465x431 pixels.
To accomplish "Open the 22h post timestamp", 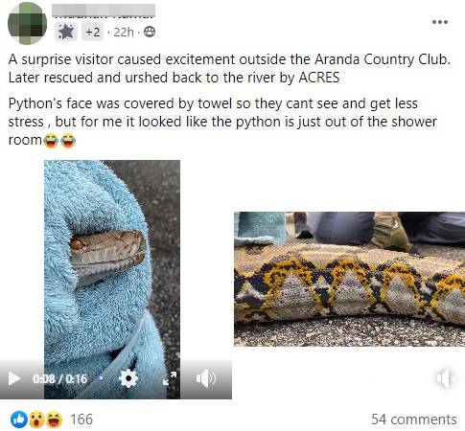I will pyautogui.click(x=124, y=32).
